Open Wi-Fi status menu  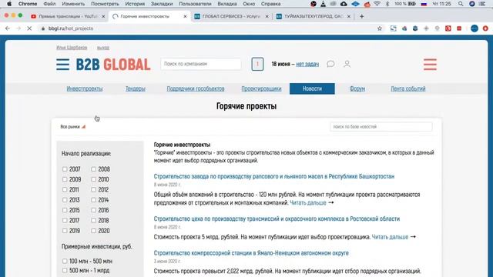(377, 4)
